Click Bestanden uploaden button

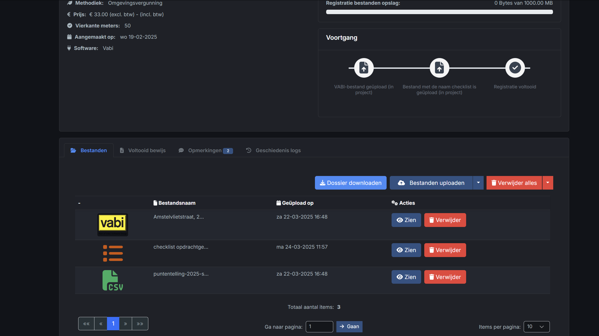pos(431,183)
